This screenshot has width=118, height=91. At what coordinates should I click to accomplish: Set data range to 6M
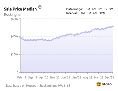click(x=94, y=9)
